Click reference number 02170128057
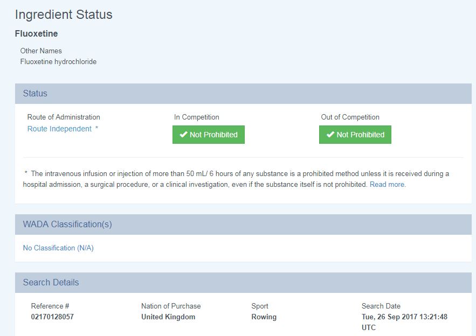Viewport: 476px width, 336px height. 52,317
